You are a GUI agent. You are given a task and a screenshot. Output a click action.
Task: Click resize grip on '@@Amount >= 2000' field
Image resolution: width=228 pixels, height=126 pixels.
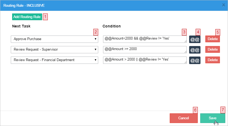185,52
